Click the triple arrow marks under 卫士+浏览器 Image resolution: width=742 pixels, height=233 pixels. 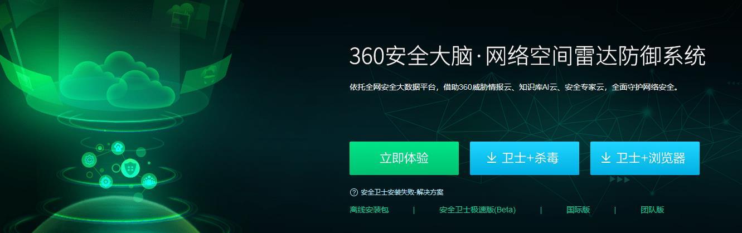click(619, 179)
